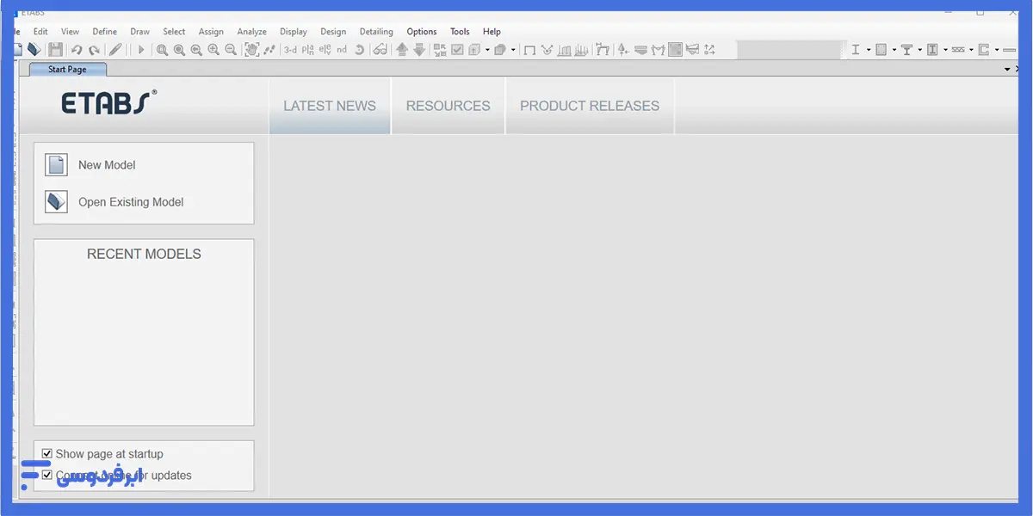Viewport: 1033px width, 516px height.
Task: Move up in list with up arrow
Action: pos(402,50)
